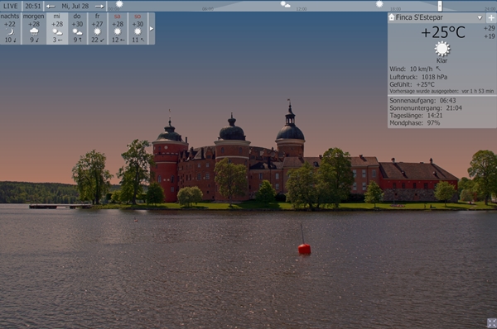Click the afternoon sun timeline marker
The height and width of the screenshot is (329, 497).
pyautogui.click(x=379, y=4)
